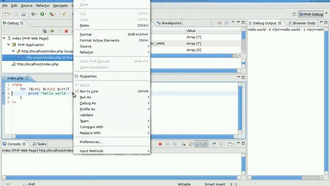Select the Debug Output tab

pyautogui.click(x=265, y=23)
